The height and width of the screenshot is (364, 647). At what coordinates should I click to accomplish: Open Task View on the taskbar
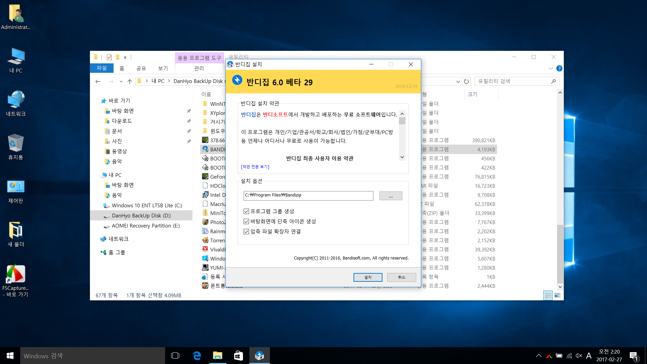tap(175, 356)
